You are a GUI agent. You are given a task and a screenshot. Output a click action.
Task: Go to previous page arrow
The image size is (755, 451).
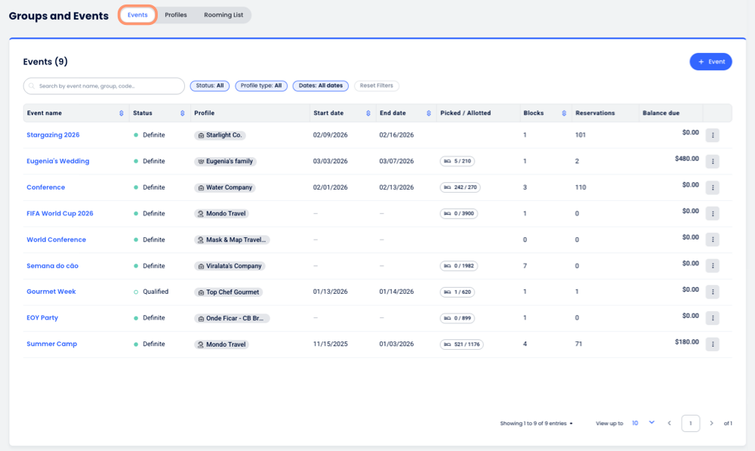click(x=669, y=423)
